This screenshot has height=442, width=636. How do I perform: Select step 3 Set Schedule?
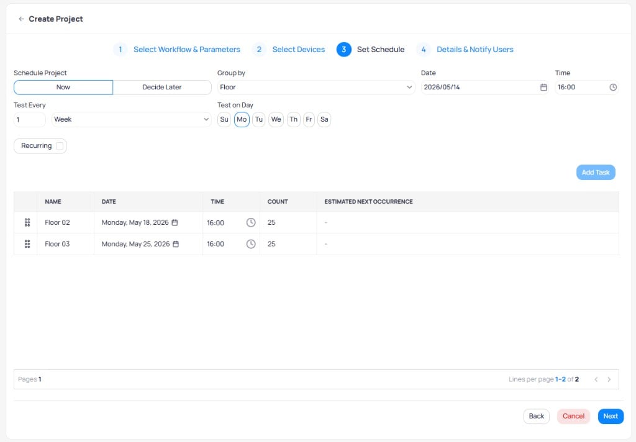[371, 50]
